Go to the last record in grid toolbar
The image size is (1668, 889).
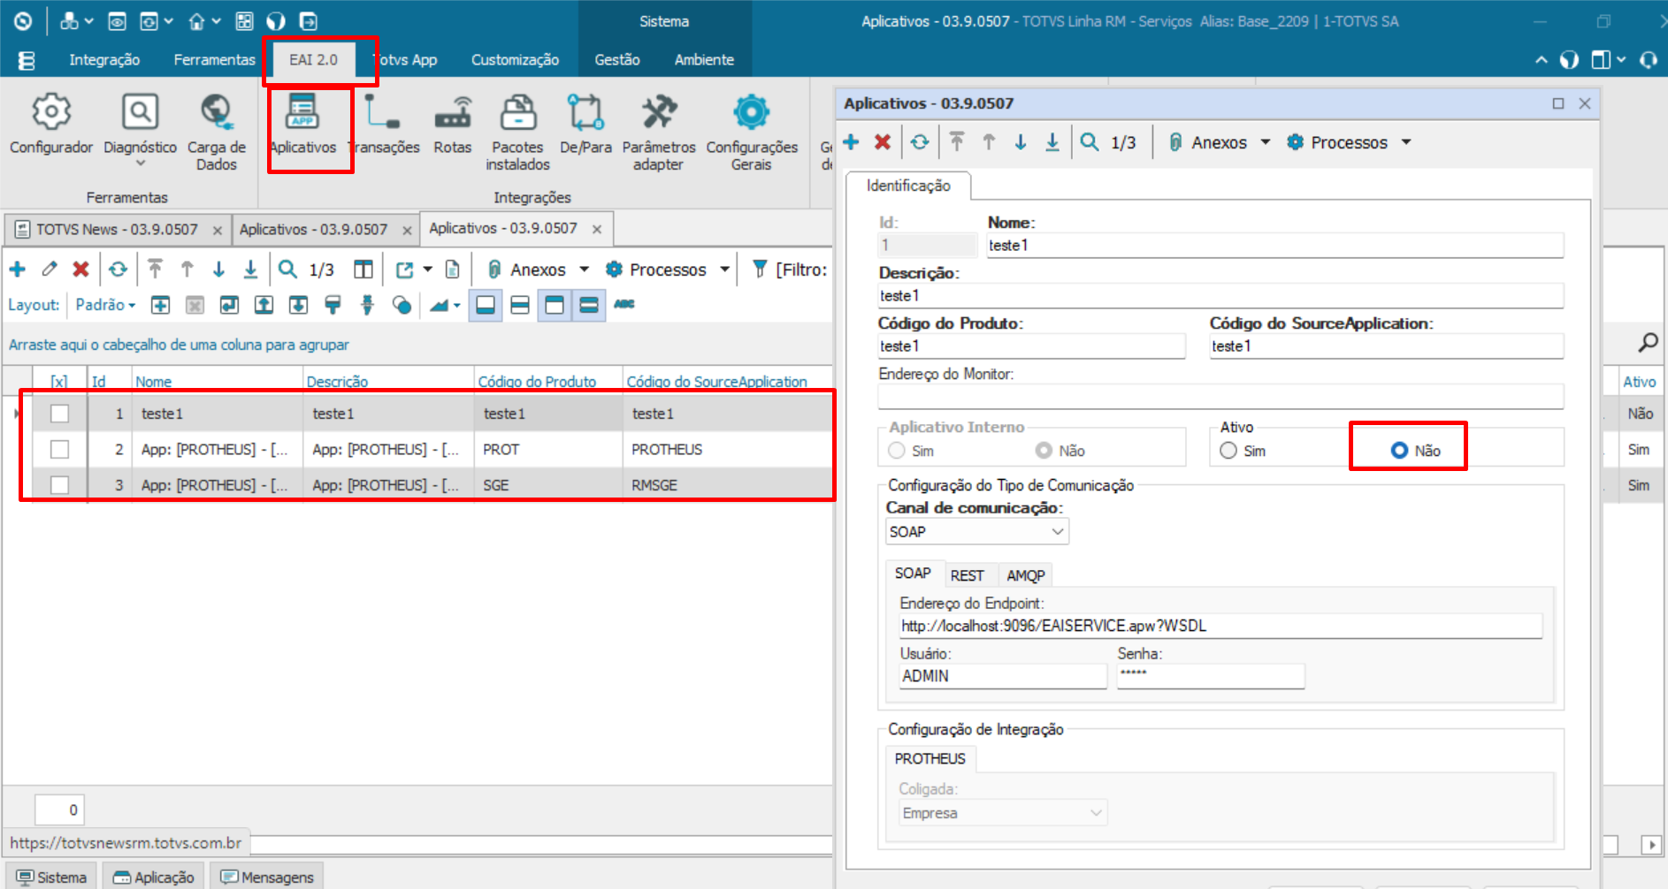pos(251,270)
